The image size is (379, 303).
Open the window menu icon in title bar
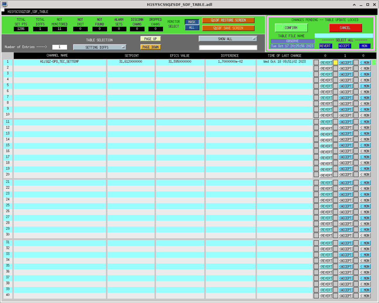click(x=4, y=4)
